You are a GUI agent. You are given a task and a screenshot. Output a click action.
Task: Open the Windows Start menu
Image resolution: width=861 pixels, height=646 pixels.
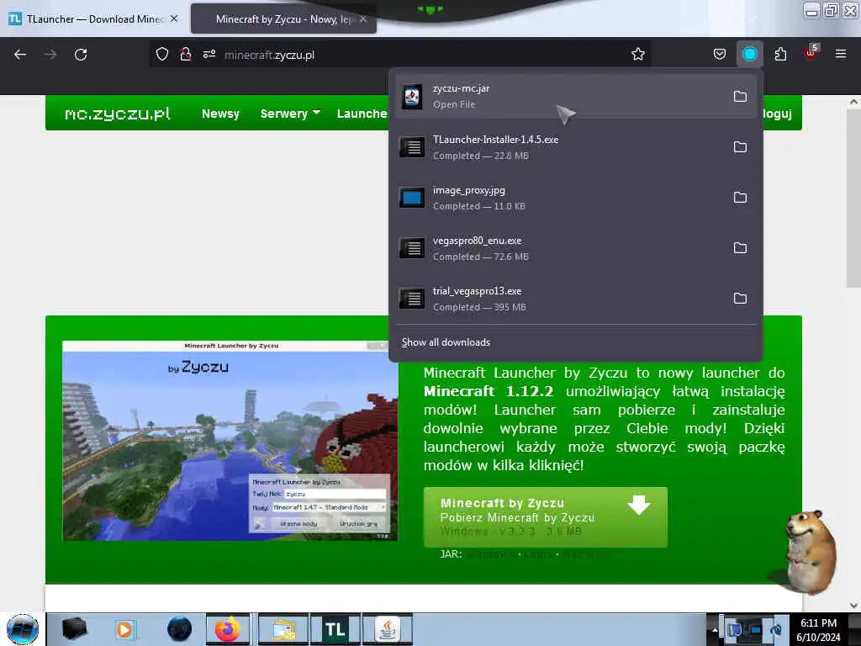click(23, 629)
